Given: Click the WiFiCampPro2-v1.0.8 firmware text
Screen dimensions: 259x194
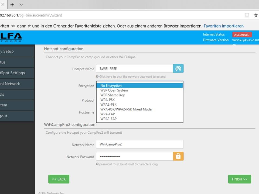Looking at the screenshot, I should [246, 40].
